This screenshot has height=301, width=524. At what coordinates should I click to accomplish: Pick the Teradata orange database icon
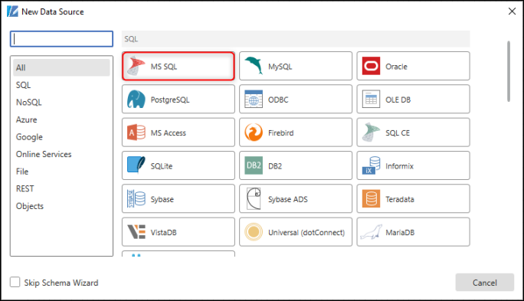[371, 199]
